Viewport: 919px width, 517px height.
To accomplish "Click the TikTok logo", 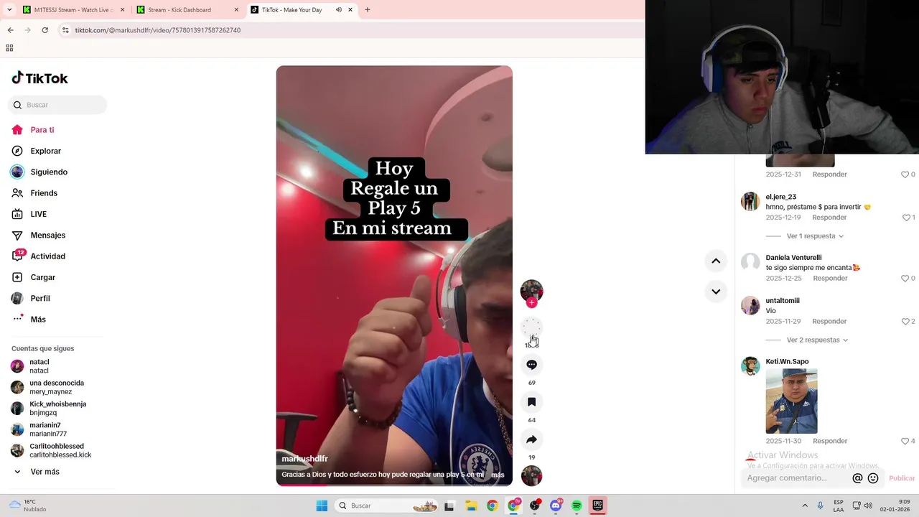I will pyautogui.click(x=40, y=78).
